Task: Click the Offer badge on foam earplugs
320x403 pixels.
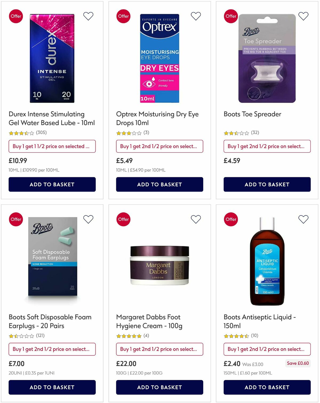Action: [x=16, y=219]
